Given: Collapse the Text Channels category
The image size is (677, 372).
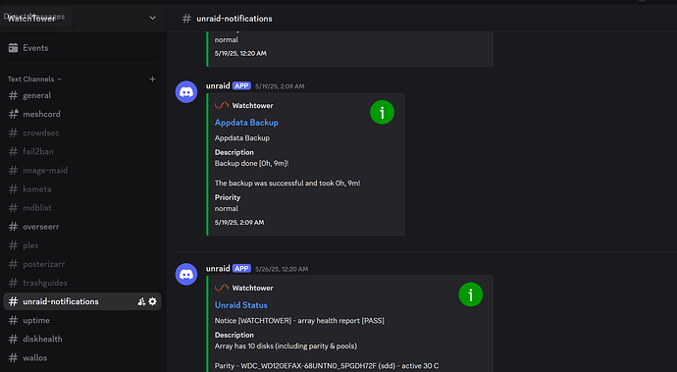Looking at the screenshot, I should (x=34, y=80).
